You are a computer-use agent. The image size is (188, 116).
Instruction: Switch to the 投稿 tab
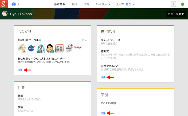[x=75, y=4]
